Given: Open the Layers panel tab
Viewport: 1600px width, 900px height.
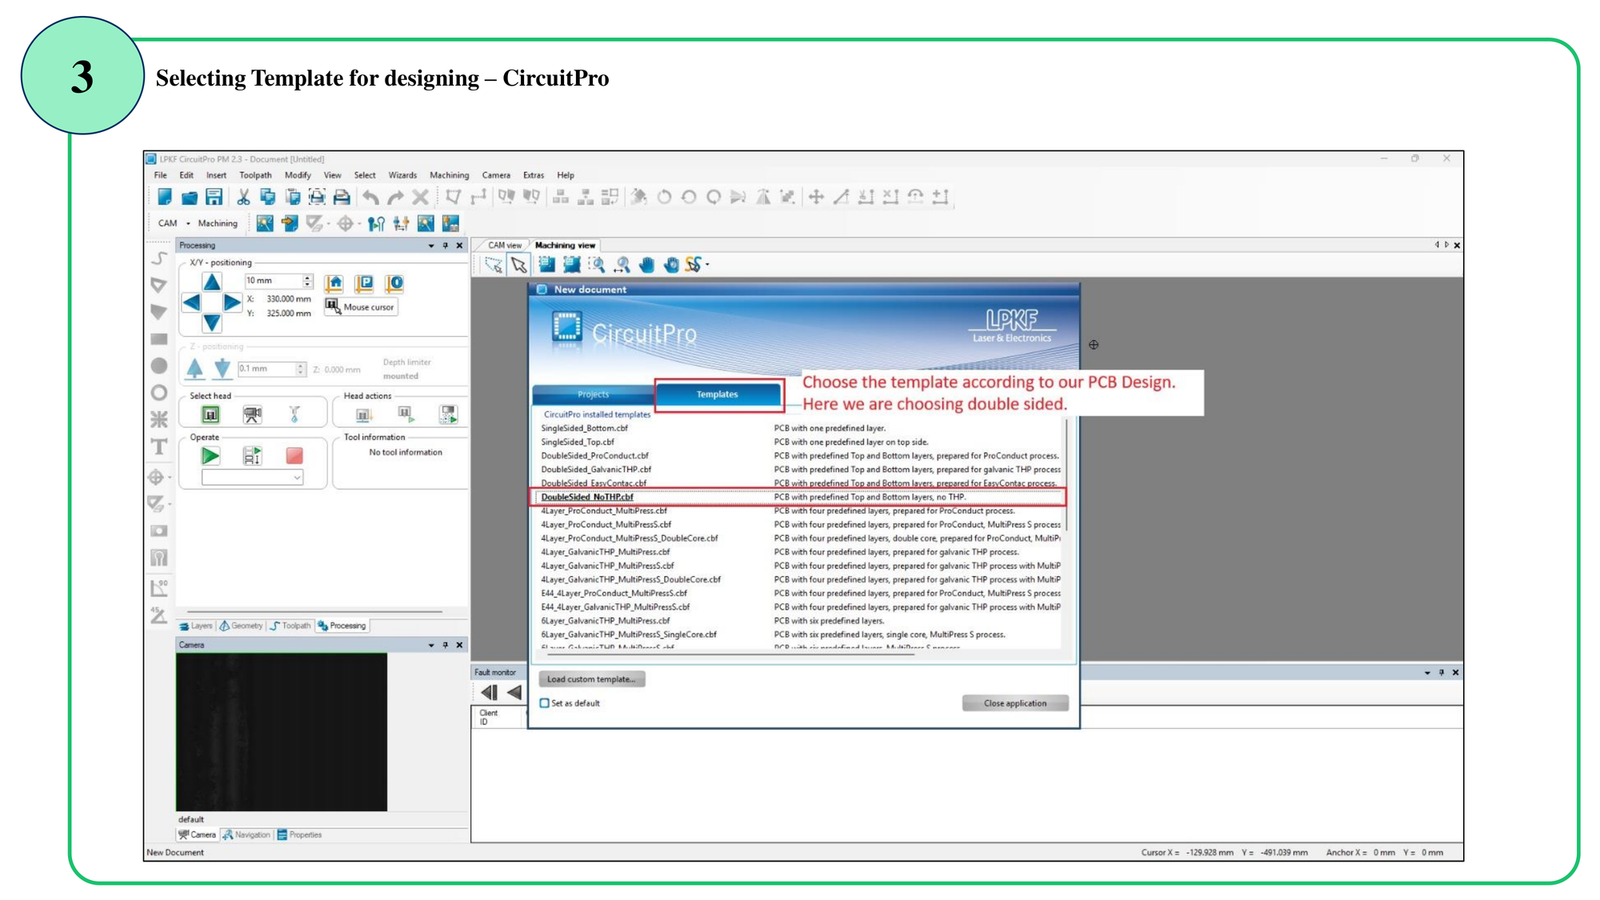Looking at the screenshot, I should (196, 626).
